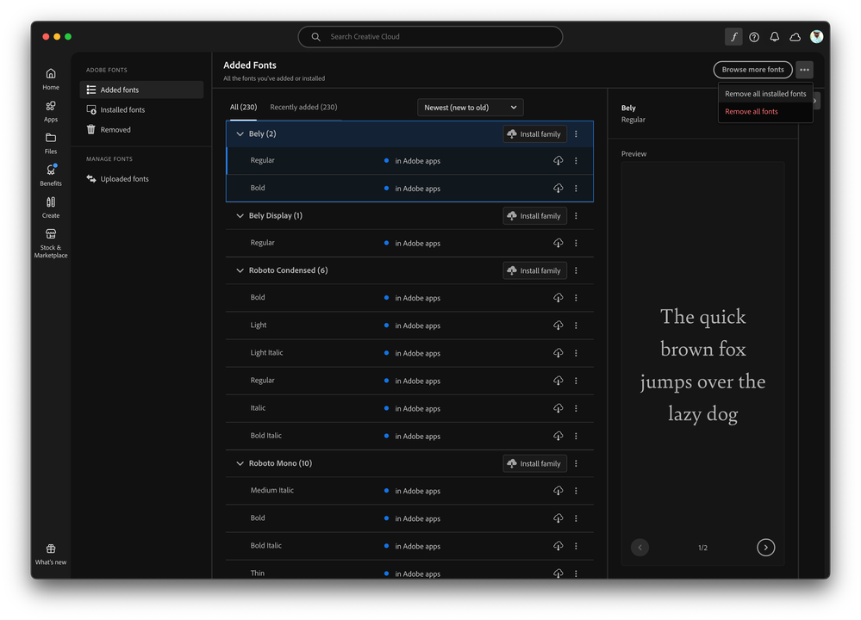Install Bely Regular via its cloud icon

pos(558,161)
